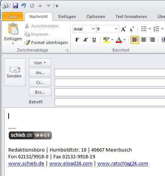The image size is (165, 176).
Task: Open the www.eload24.com link
Action: (x=71, y=164)
